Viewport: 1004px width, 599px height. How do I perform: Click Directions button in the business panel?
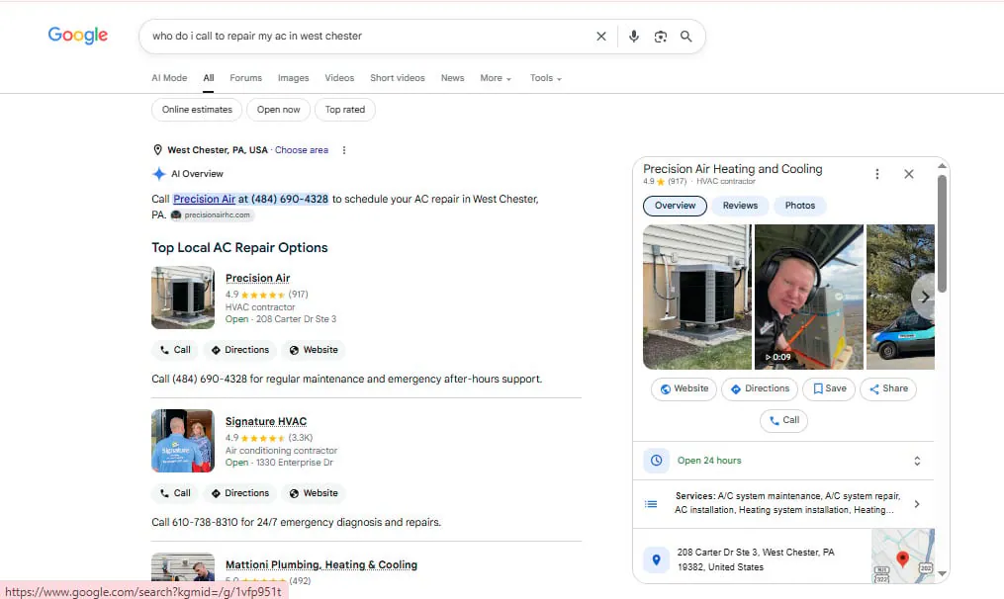[x=760, y=388]
